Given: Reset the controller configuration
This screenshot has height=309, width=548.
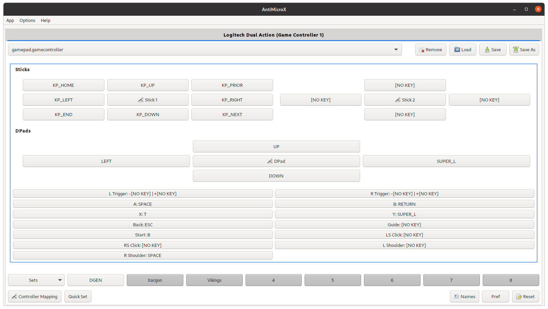Looking at the screenshot, I should 526,296.
